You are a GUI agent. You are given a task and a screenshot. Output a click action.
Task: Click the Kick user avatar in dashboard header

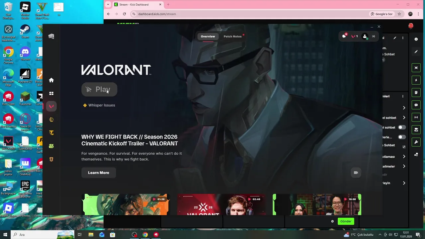pos(411,26)
